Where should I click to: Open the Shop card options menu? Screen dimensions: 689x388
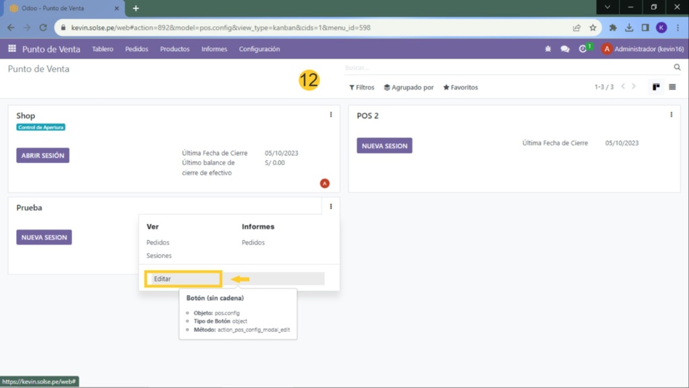(x=331, y=115)
